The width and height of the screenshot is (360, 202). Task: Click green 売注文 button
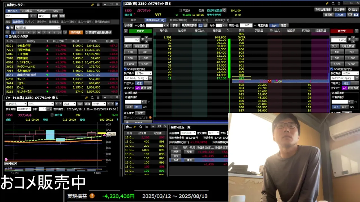[140, 31]
